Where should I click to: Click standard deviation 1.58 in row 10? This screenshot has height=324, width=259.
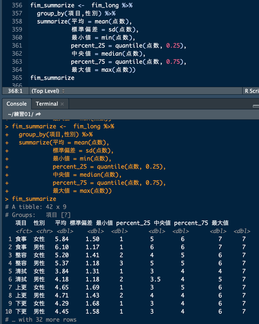(x=92, y=312)
